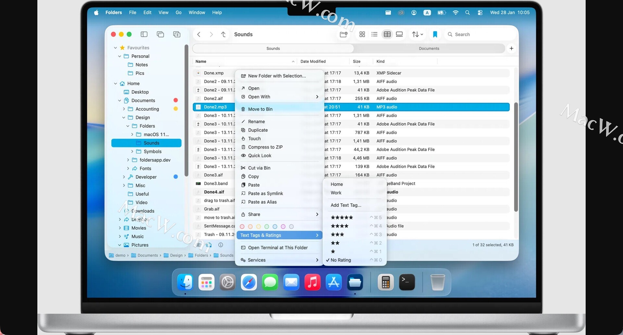Select the No Rating option
This screenshot has width=623, height=335.
coord(341,260)
